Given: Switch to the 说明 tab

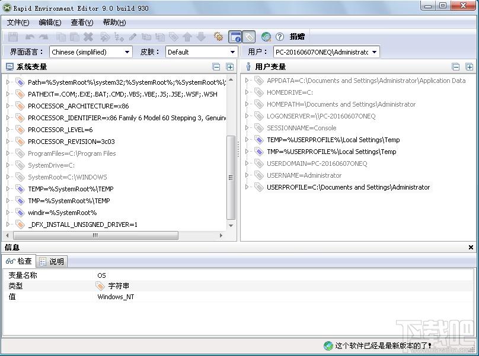Looking at the screenshot, I should click(x=52, y=261).
